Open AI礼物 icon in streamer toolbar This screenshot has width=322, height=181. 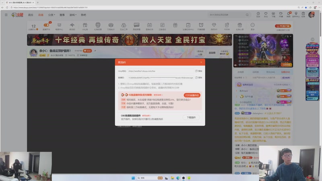tap(85, 27)
